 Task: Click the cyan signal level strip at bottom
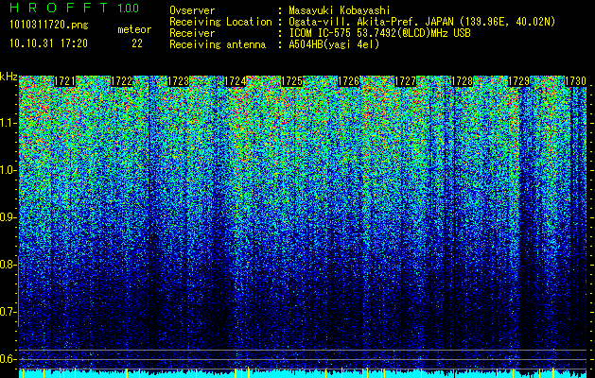pos(303,373)
